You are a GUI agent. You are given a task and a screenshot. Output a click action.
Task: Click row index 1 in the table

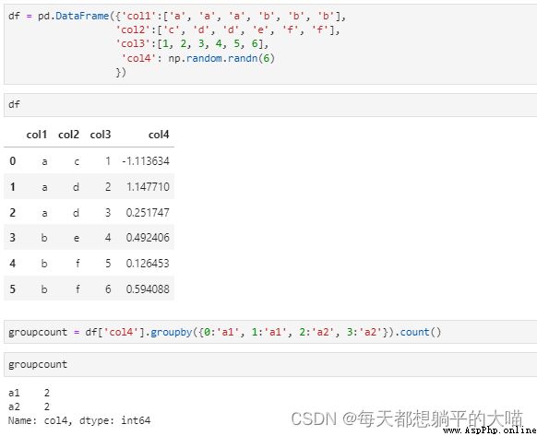click(x=13, y=187)
